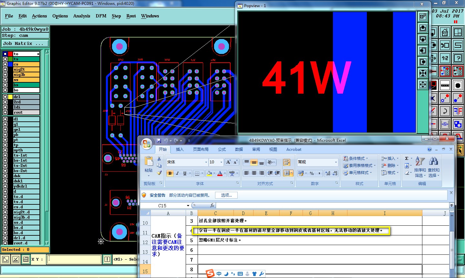Click the 1:2 zoom scale icon
This screenshot has height=278, width=465.
tap(445, 58)
